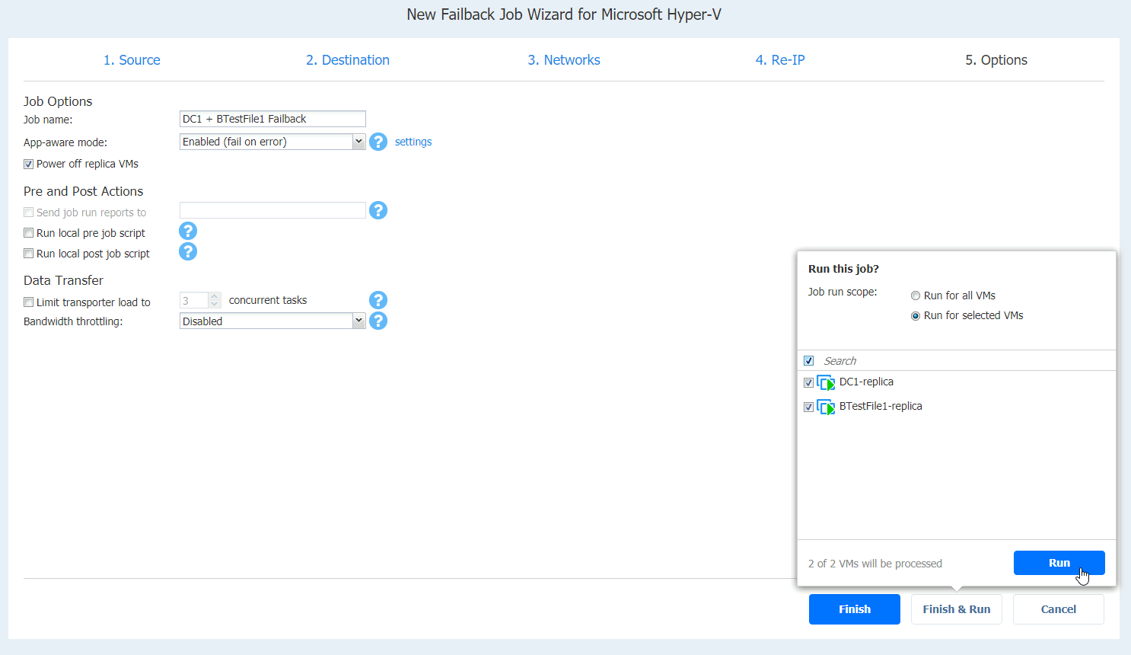Uncheck the DC1-replica checkbox
The image size is (1131, 655).
click(x=808, y=382)
